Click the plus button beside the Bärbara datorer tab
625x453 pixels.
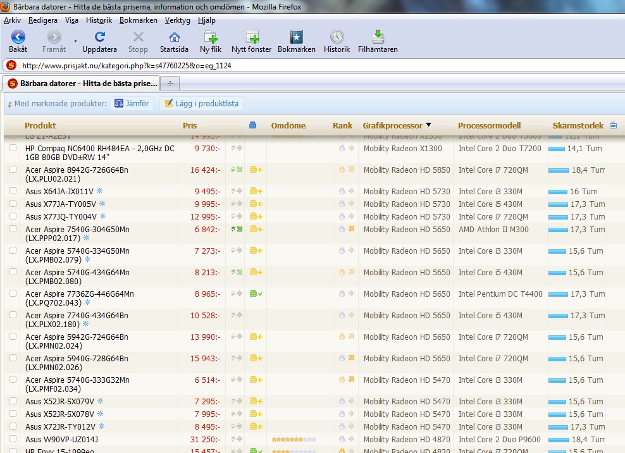pos(170,84)
